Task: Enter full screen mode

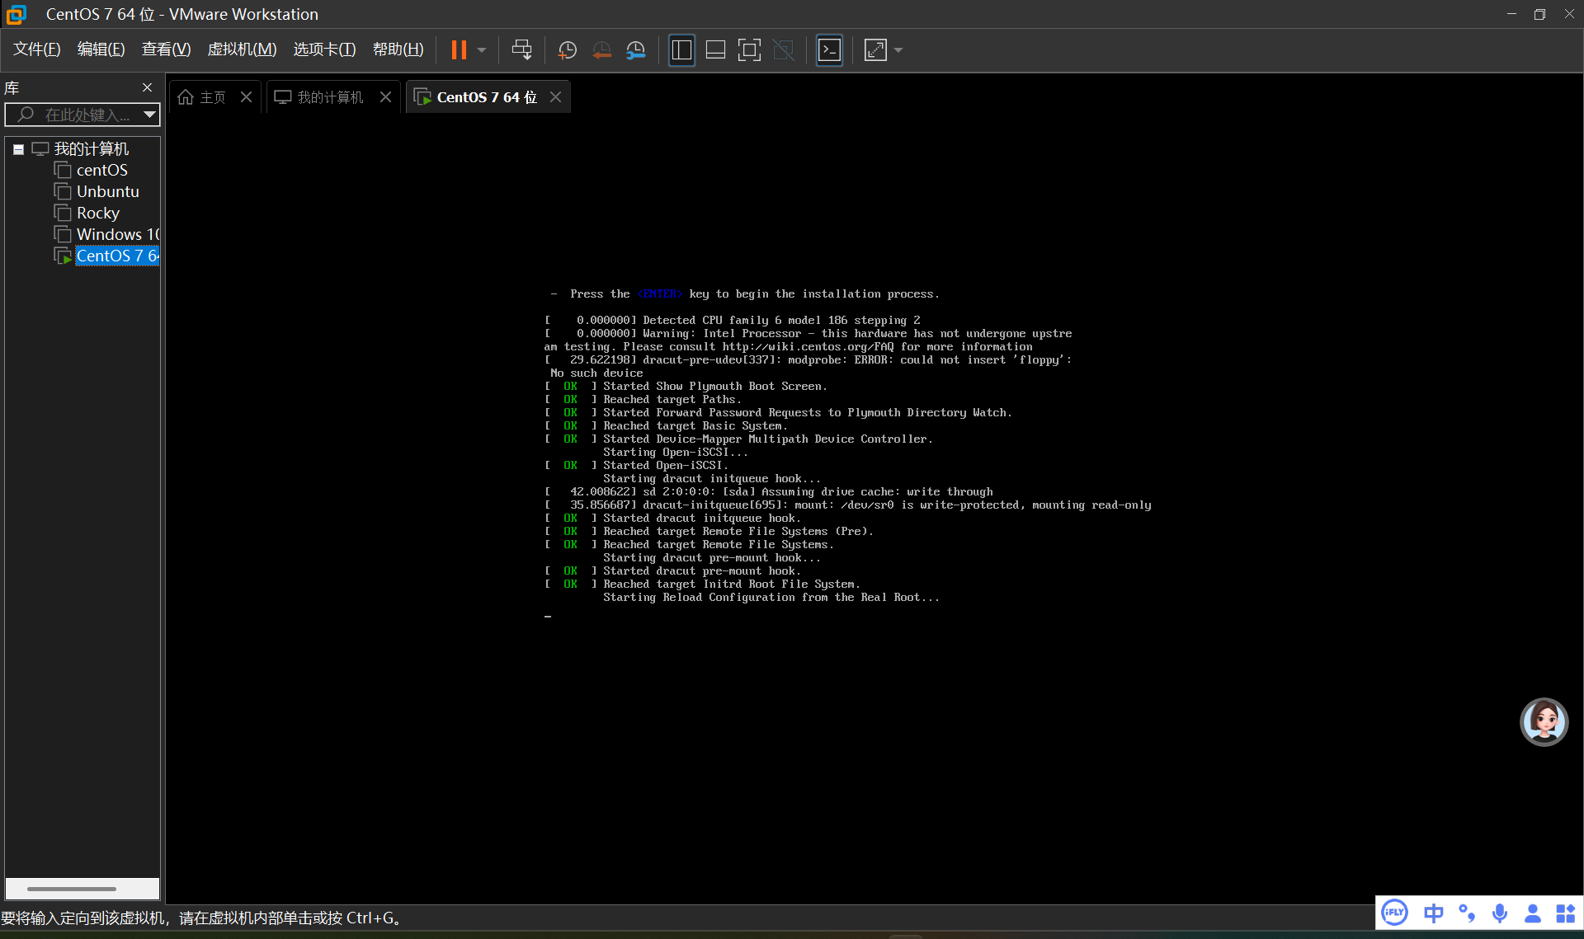Action: point(749,50)
